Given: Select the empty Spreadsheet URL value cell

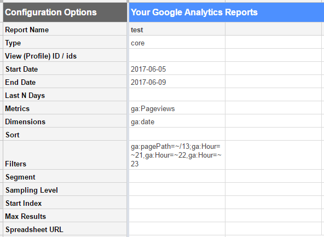Looking at the screenshot, I should click(x=177, y=229).
